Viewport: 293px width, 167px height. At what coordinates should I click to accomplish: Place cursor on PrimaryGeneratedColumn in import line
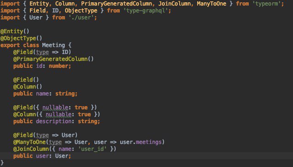tap(117, 4)
